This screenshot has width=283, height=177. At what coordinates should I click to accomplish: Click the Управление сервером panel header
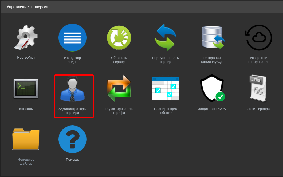(142, 7)
